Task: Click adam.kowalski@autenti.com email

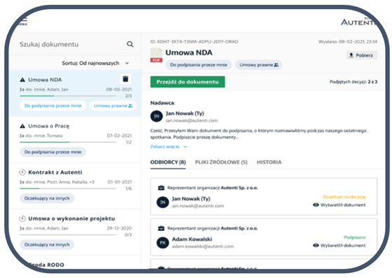Action: (x=203, y=246)
